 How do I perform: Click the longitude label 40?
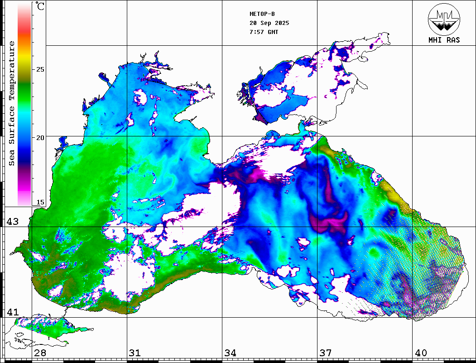(421, 353)
